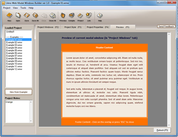Click preview pane scrollbar up arrow
Screen dimensions: 178x137
click(169, 34)
